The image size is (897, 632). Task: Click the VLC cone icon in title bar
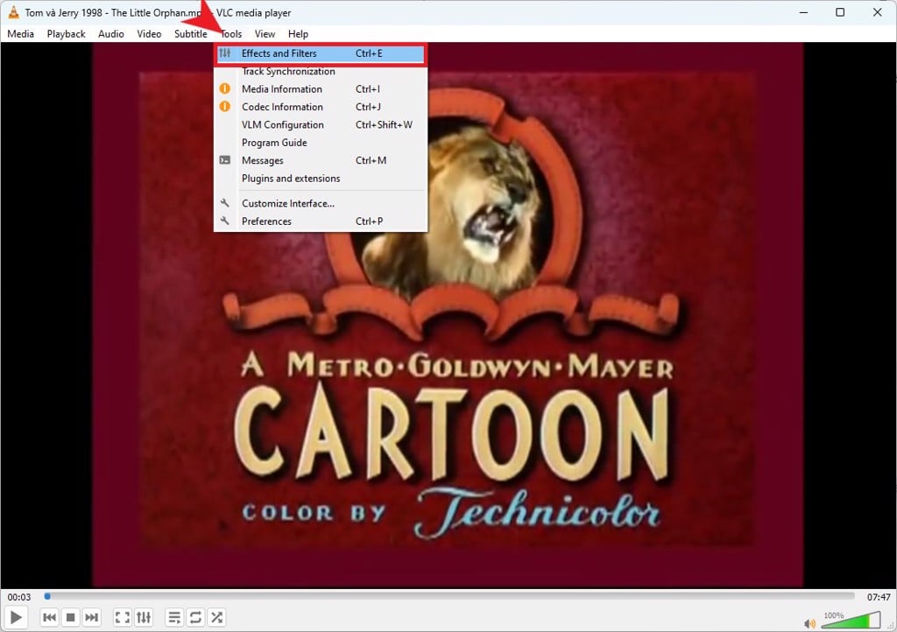13,12
